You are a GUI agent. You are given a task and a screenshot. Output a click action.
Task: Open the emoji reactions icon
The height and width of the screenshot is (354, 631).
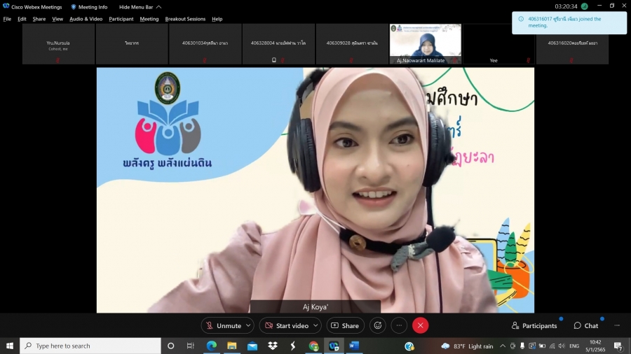pos(378,325)
